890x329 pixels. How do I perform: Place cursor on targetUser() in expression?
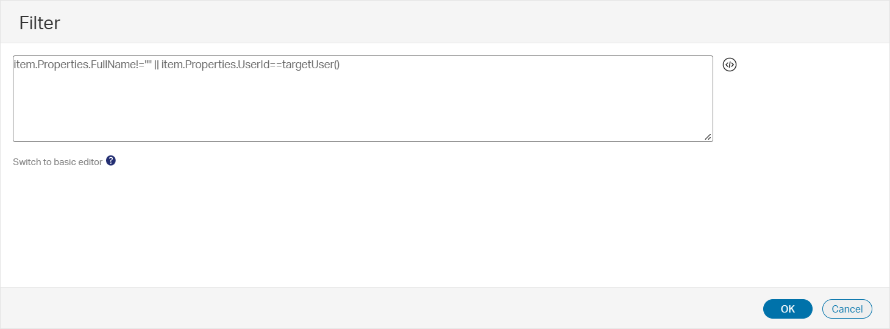(308, 65)
